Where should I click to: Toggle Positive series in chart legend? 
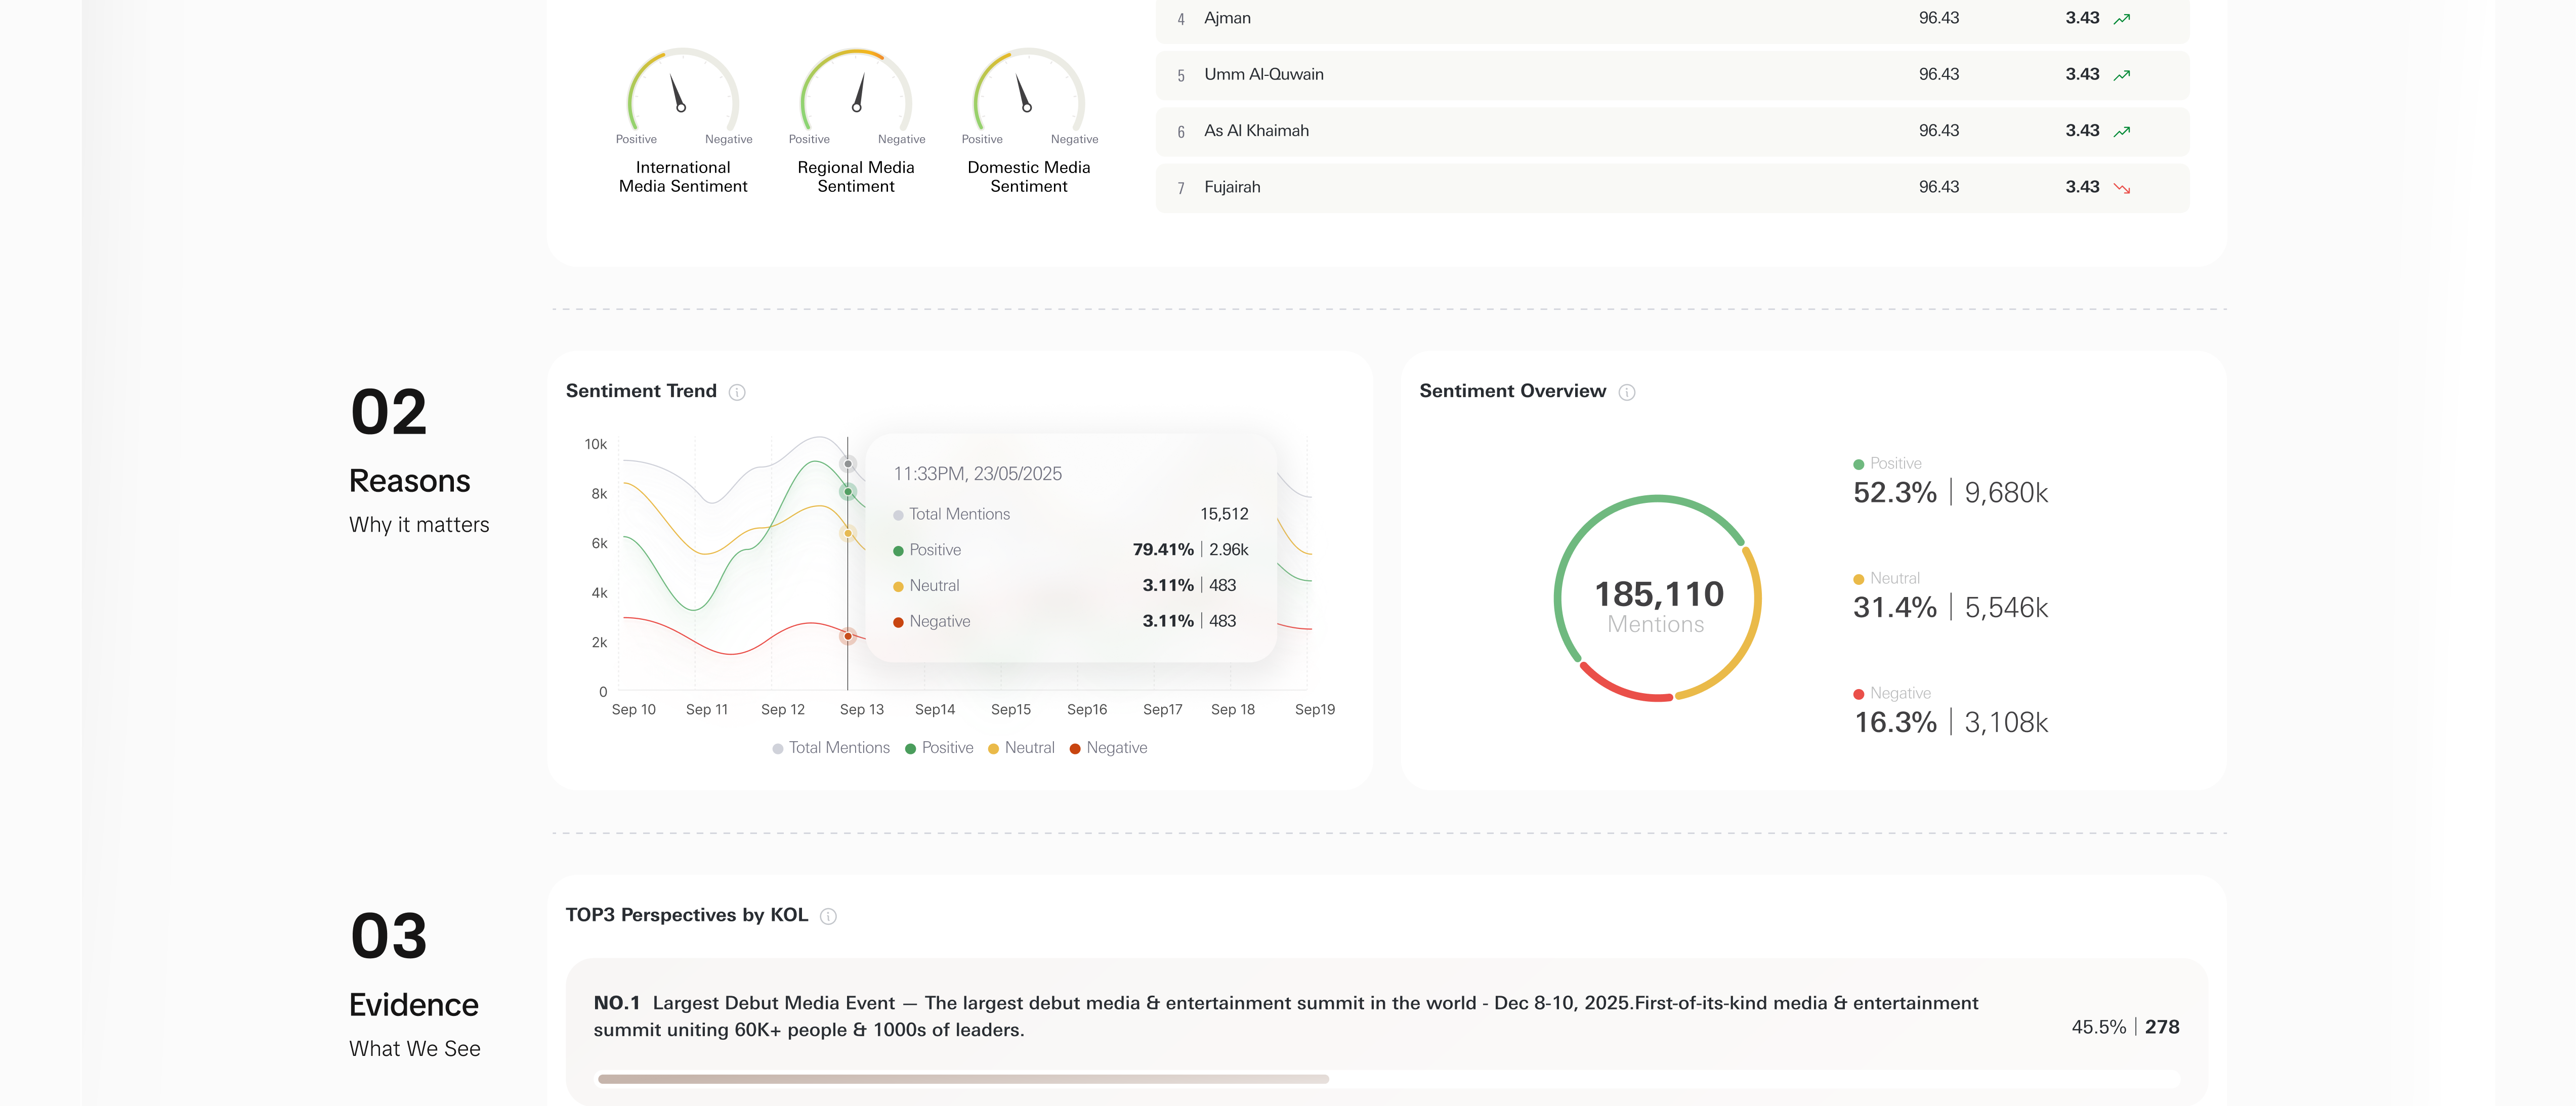(939, 748)
